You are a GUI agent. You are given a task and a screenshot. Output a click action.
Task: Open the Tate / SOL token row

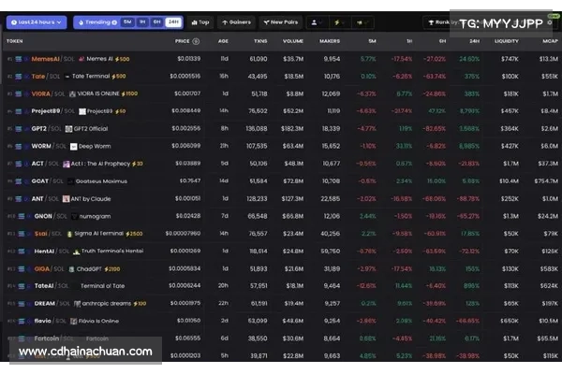tap(281, 77)
